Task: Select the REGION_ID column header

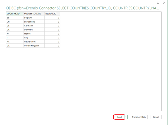Action: click(x=52, y=14)
